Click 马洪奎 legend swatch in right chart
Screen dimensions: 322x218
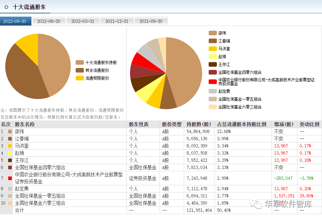pos(213,49)
